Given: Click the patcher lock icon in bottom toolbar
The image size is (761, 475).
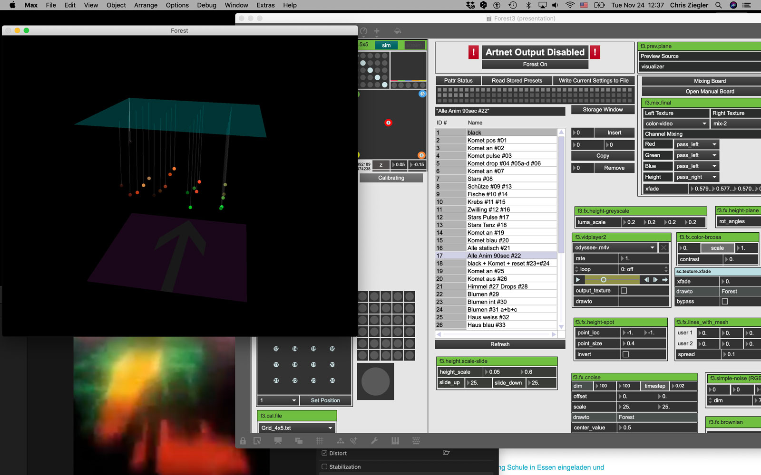Looking at the screenshot, I should click(x=243, y=441).
